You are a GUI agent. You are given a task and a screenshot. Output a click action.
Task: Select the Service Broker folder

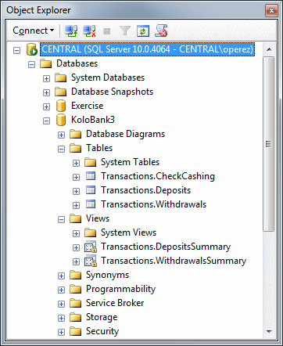tap(115, 303)
